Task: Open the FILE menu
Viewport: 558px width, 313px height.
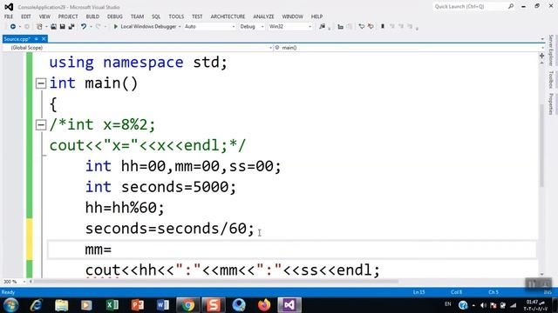Action: (x=9, y=17)
